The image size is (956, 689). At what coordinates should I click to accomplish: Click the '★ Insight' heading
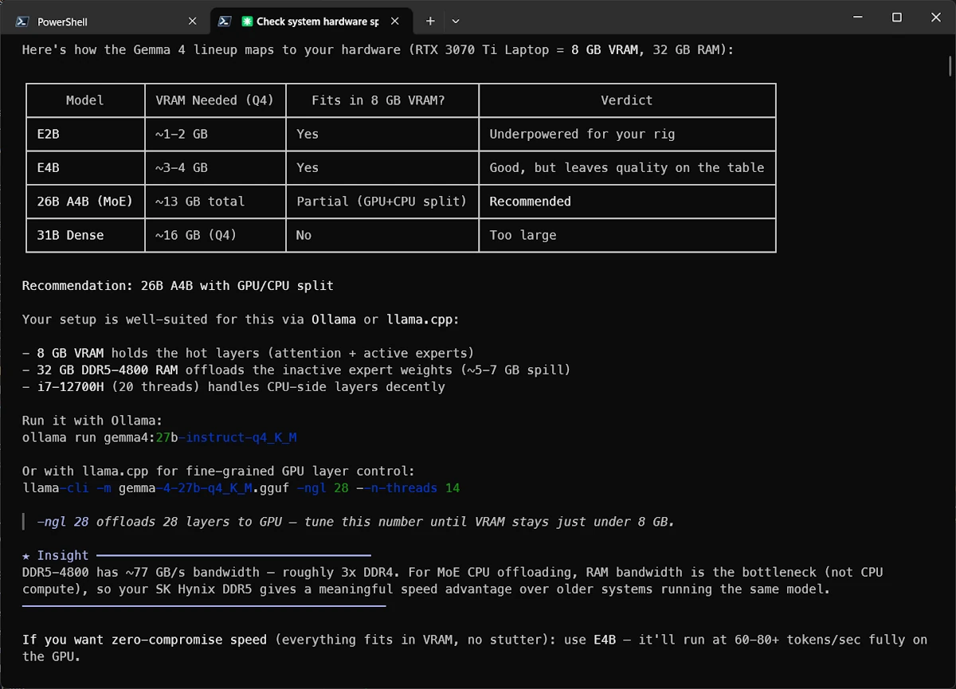pos(56,555)
